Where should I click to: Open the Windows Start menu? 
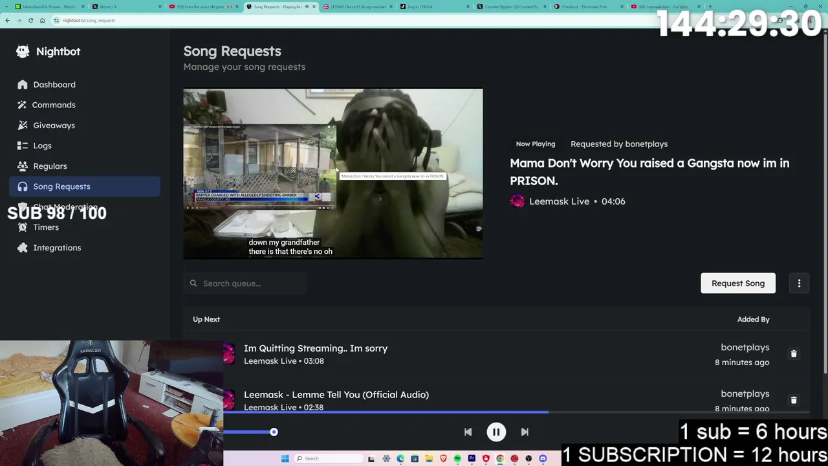pyautogui.click(x=285, y=459)
